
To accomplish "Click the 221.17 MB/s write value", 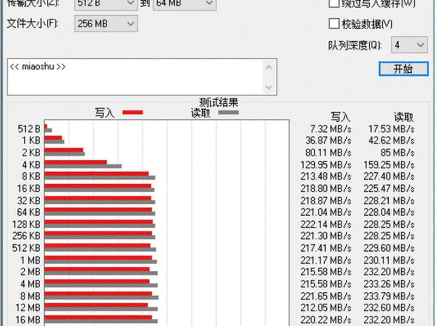I will coord(326,260).
